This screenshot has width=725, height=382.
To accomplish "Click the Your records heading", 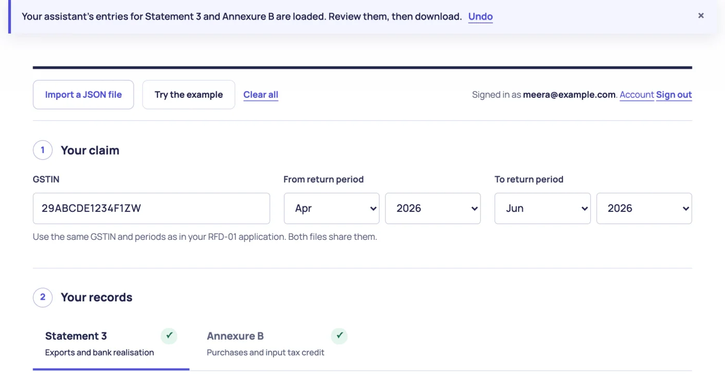I will (x=97, y=297).
